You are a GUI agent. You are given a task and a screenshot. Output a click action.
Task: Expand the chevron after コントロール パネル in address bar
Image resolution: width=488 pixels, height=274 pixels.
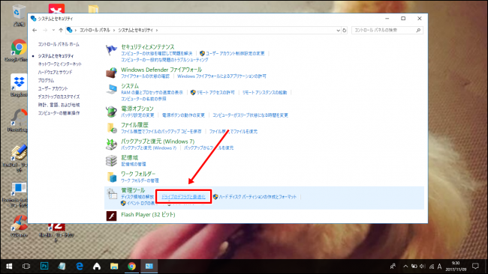click(x=114, y=30)
